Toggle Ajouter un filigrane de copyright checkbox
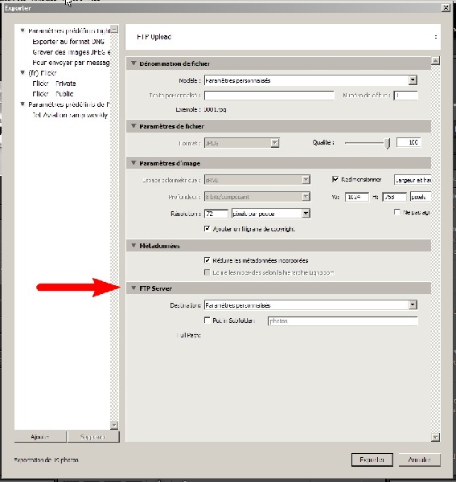This screenshot has height=482, width=456. tap(207, 228)
